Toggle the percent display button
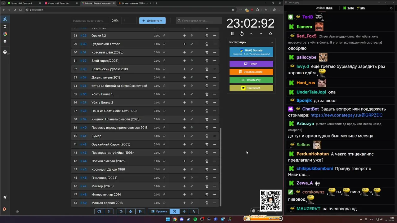397x223 pixels. pos(175,211)
